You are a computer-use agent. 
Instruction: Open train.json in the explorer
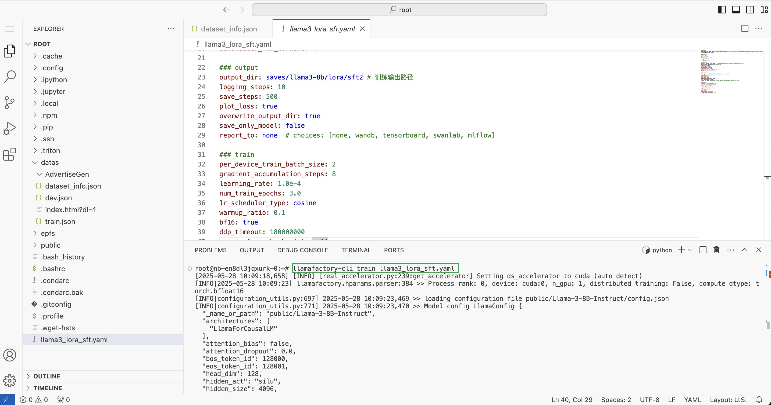click(x=103, y=221)
